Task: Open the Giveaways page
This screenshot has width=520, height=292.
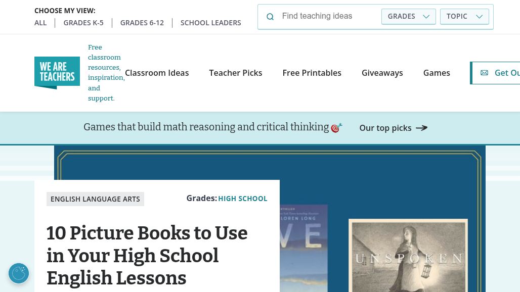Action: point(382,73)
